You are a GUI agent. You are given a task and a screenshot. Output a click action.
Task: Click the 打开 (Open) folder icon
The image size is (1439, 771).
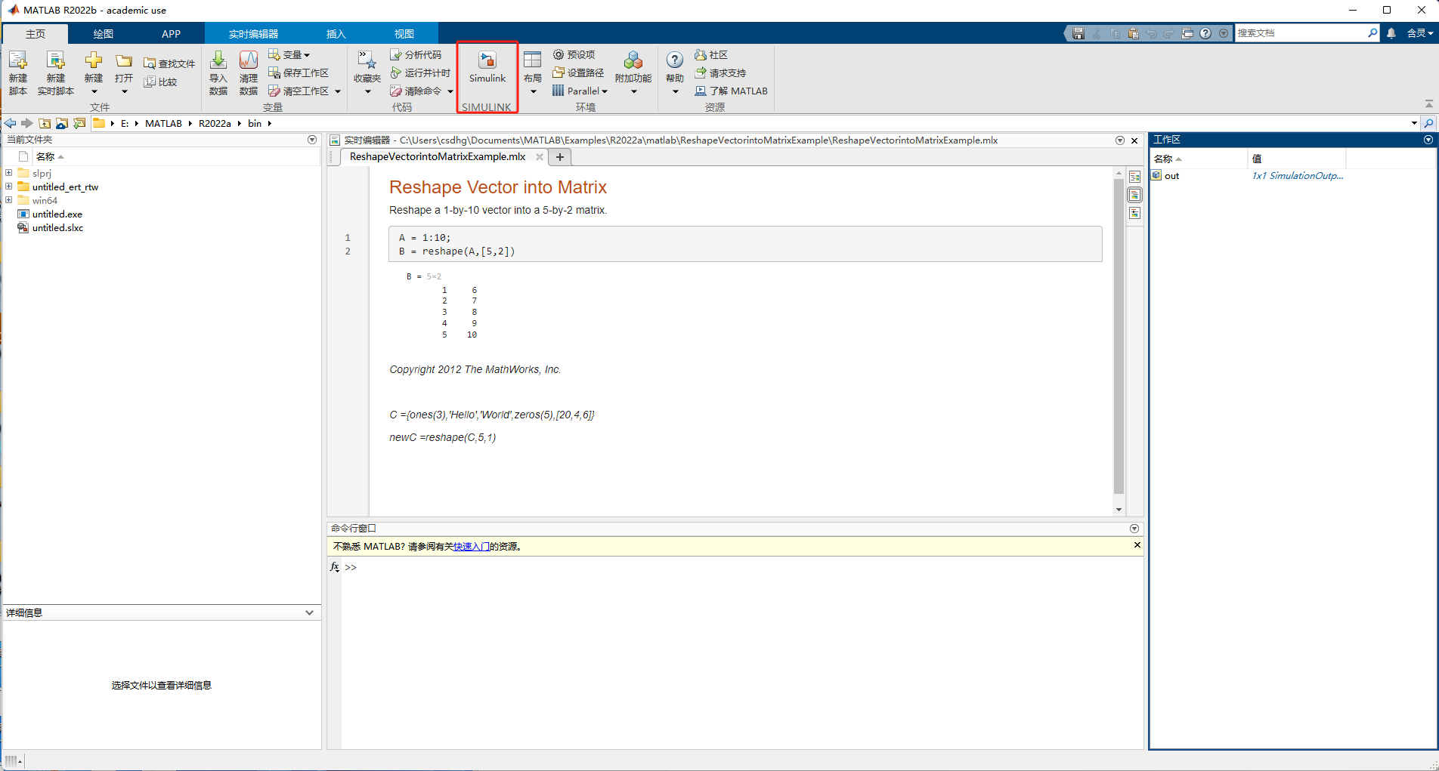pos(124,60)
